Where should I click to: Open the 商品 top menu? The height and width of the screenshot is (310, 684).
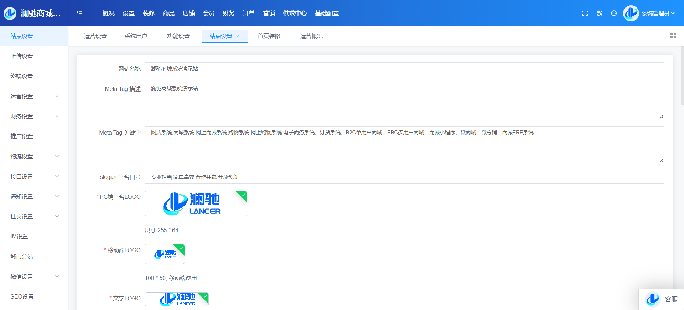pyautogui.click(x=169, y=13)
